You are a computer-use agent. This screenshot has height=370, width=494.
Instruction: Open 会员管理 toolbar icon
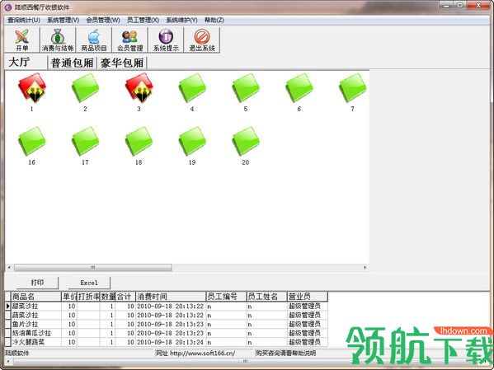[x=129, y=40]
